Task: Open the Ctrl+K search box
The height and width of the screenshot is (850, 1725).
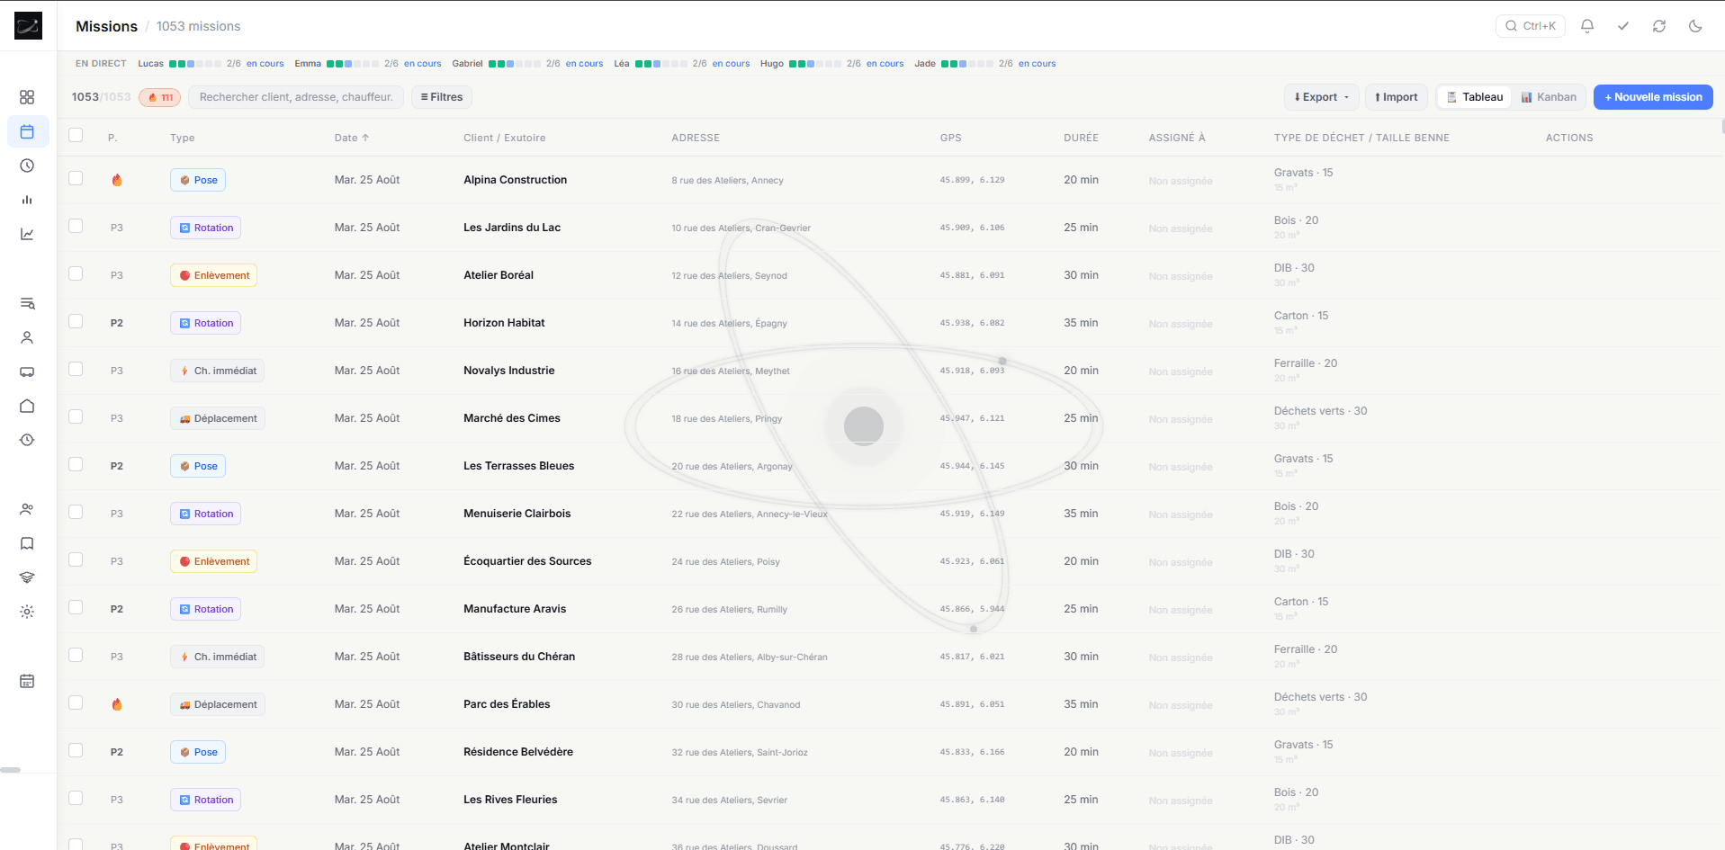Action: click(1531, 26)
